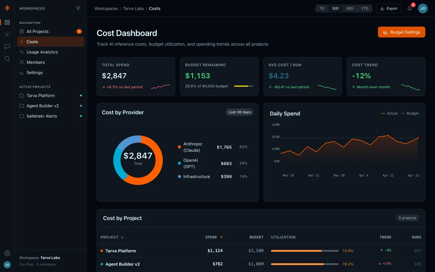Click the dollar icon next to Costs
Viewport: 435px width, 272px height.
point(22,42)
